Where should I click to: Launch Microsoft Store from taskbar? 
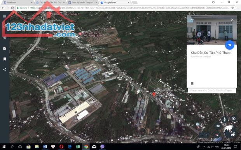[28, 147]
